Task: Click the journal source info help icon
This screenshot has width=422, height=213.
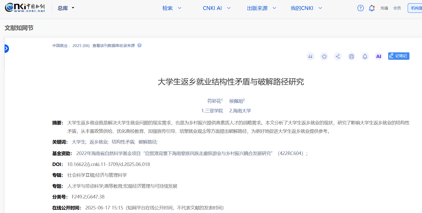Action: click(139, 45)
